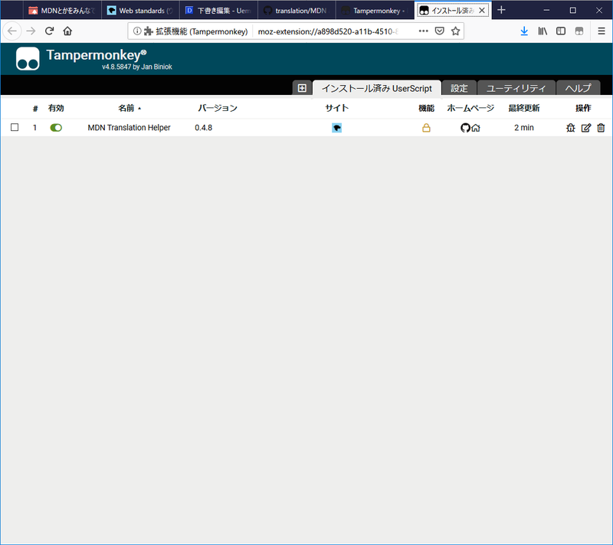Click the Tampermonkey logo in header

(28, 59)
